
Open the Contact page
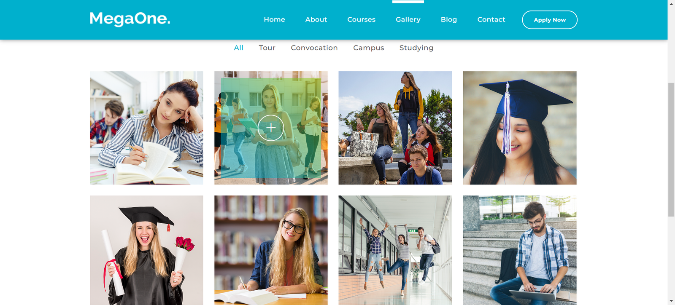pyautogui.click(x=491, y=19)
